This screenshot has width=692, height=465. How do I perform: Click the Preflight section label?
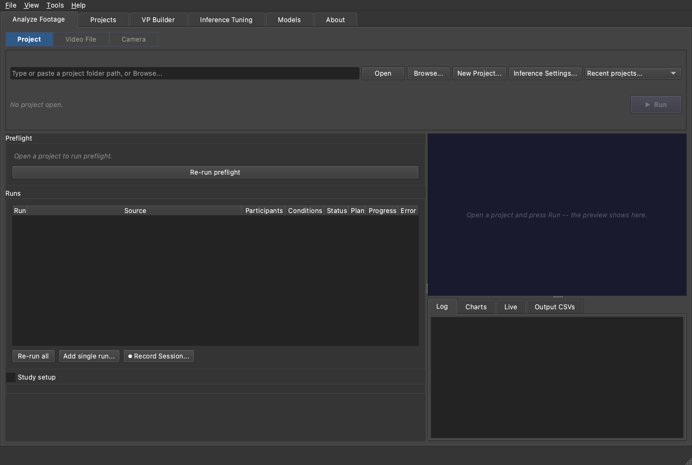click(x=19, y=138)
